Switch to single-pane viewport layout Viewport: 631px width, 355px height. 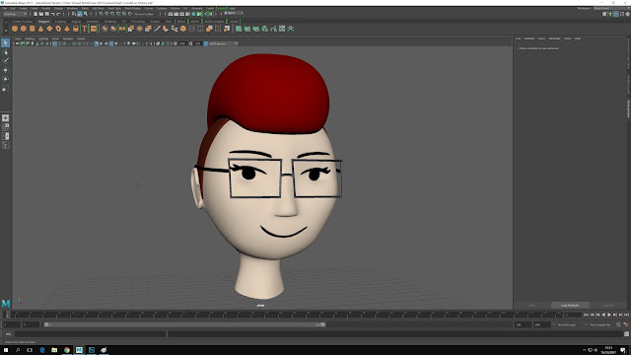tap(5, 118)
